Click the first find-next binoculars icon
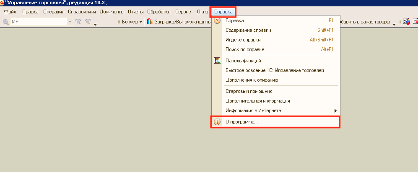 tap(78, 22)
